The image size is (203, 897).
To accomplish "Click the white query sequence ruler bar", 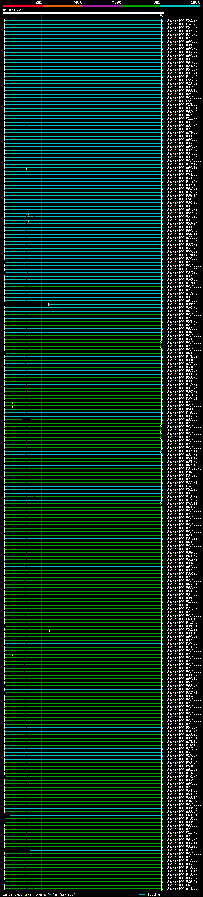I will 83,13.
